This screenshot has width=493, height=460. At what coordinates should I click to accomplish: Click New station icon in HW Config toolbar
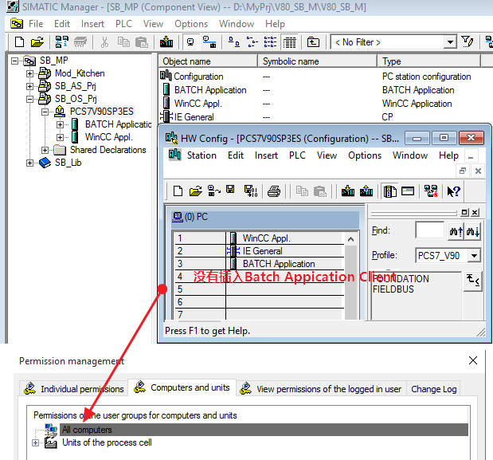click(x=178, y=191)
